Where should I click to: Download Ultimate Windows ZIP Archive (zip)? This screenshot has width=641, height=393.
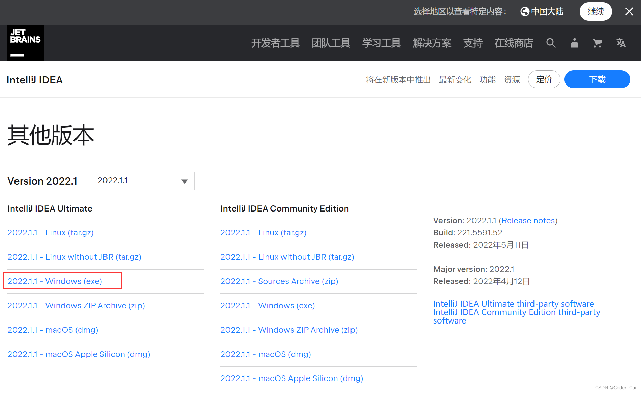(76, 306)
